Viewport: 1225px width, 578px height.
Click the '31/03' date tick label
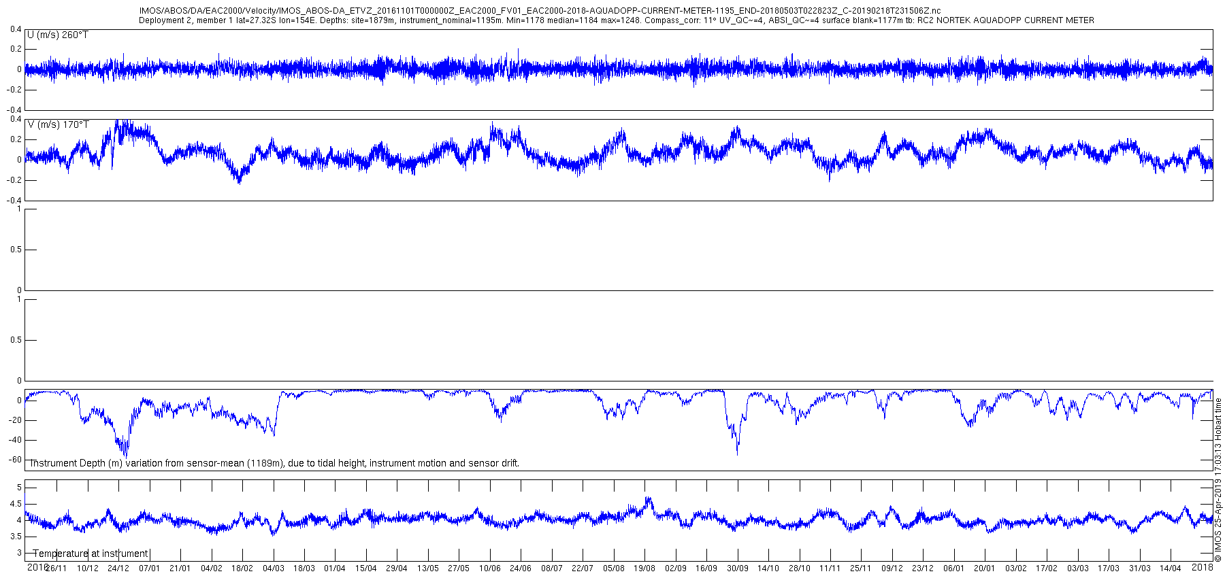[x=1140, y=568]
